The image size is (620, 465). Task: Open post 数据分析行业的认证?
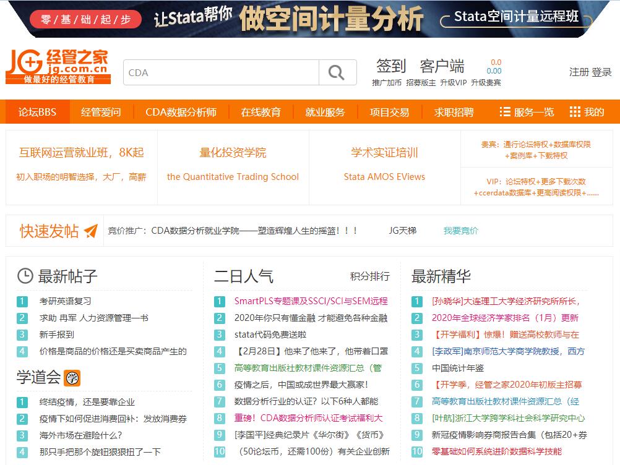click(306, 401)
